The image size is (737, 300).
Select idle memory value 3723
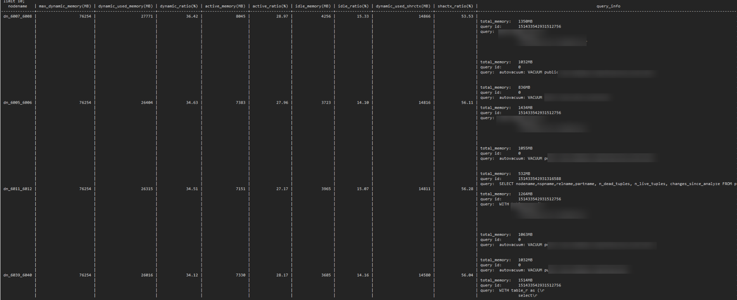(x=326, y=103)
